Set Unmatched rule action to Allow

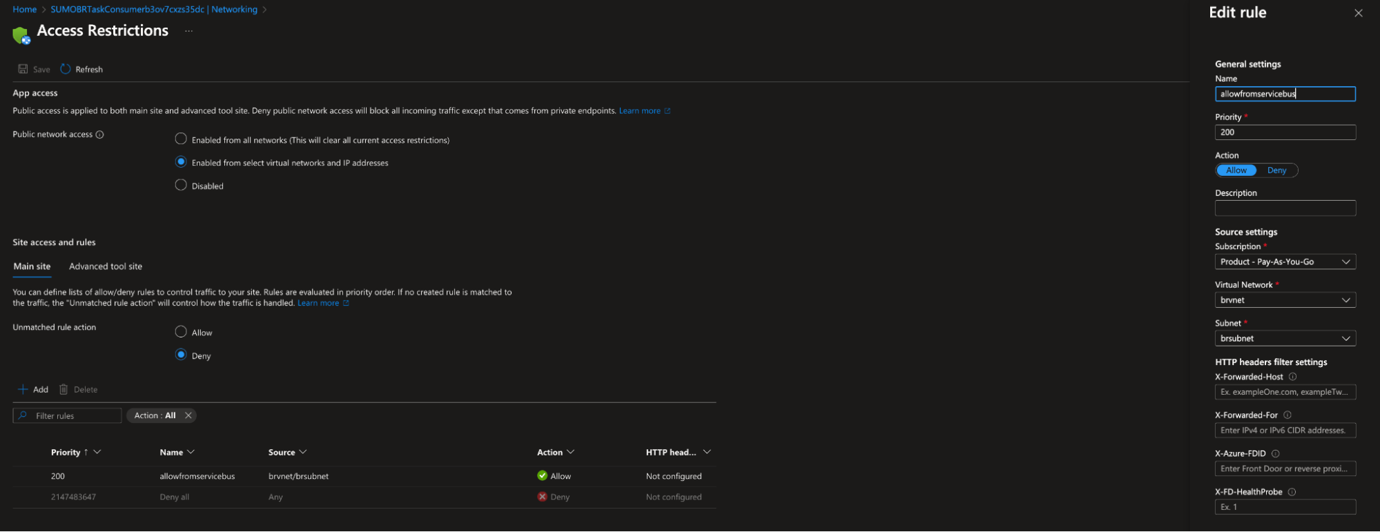coord(181,332)
